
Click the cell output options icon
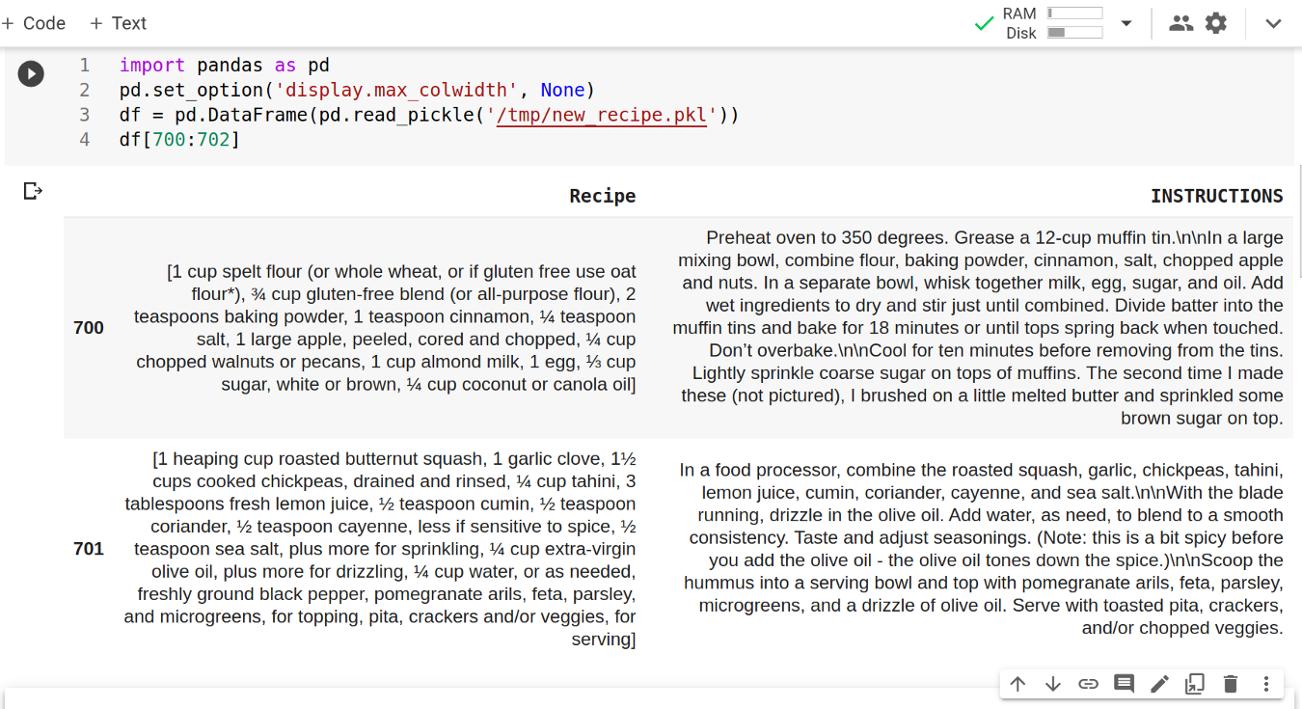click(33, 191)
